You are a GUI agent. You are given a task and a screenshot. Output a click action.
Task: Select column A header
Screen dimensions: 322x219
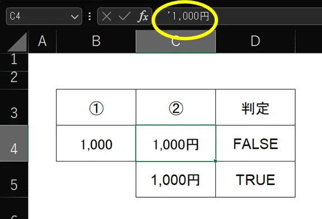(x=42, y=41)
